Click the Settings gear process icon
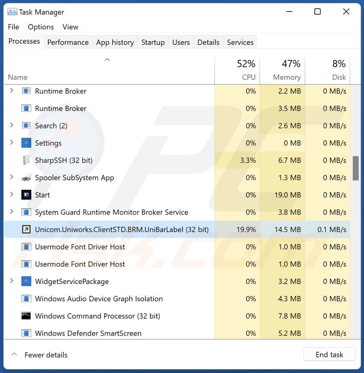 pyautogui.click(x=26, y=143)
